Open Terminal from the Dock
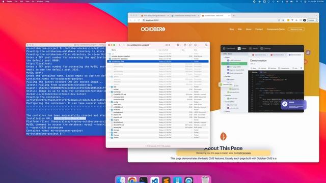 pos(144,180)
